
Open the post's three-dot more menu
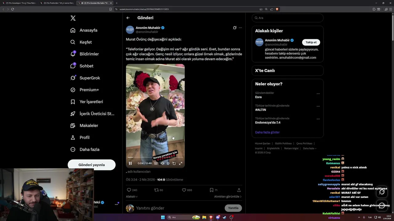(x=240, y=28)
